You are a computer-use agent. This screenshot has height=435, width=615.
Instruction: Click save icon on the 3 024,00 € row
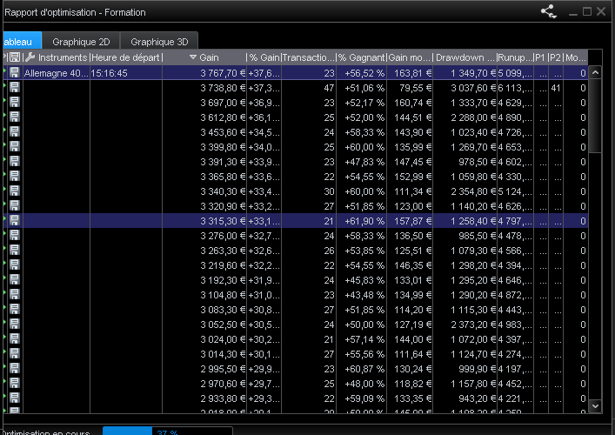tap(15, 339)
